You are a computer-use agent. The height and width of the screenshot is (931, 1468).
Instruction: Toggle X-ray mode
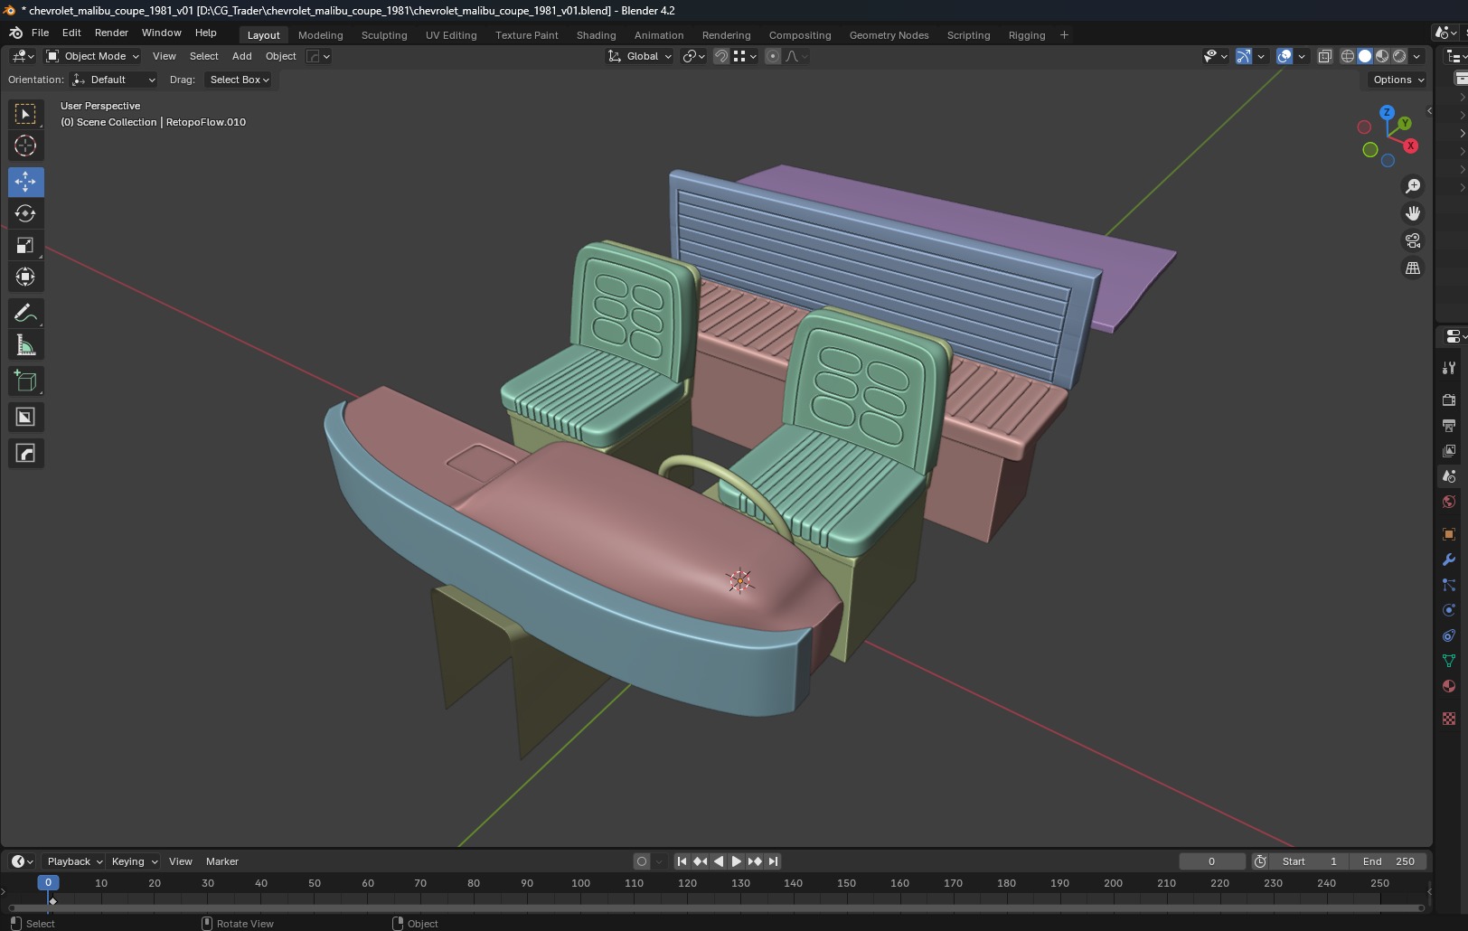[x=1325, y=56]
